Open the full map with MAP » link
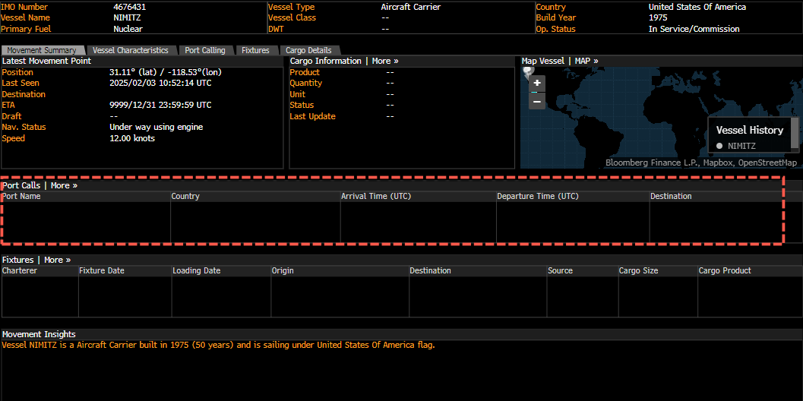 (x=586, y=61)
